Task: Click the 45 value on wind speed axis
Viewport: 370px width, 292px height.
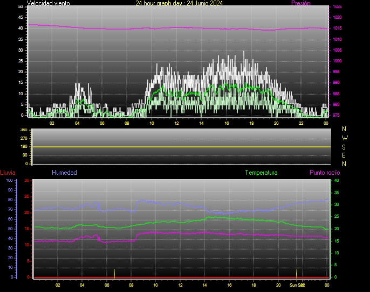Action: click(20, 17)
